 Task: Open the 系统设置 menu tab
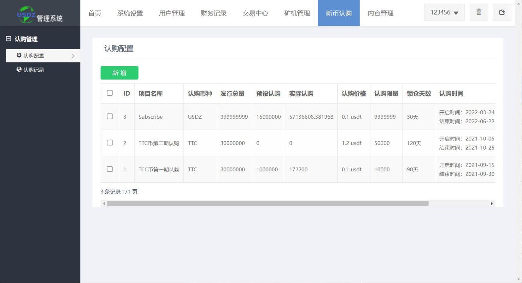tap(130, 13)
